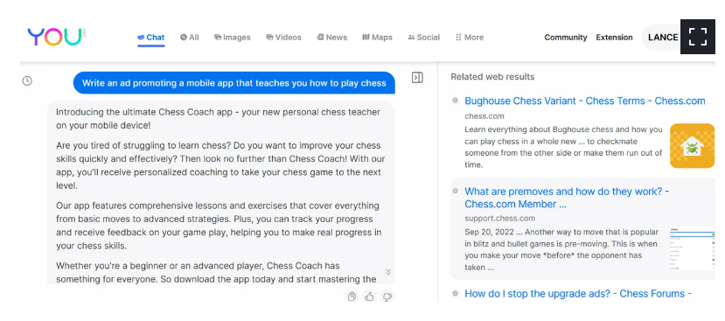Viewport: 725px width, 321px height.
Task: Go to the Videos tab
Action: [x=283, y=38]
